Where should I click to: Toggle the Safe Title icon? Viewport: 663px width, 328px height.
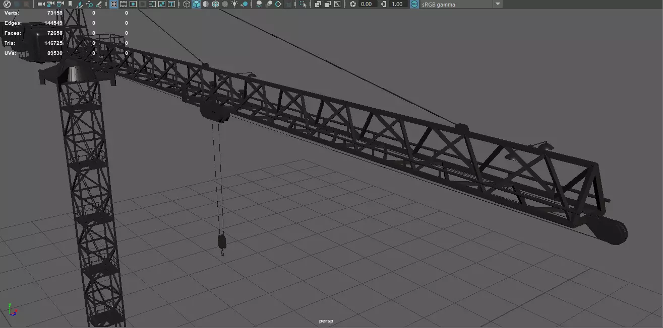click(x=171, y=4)
